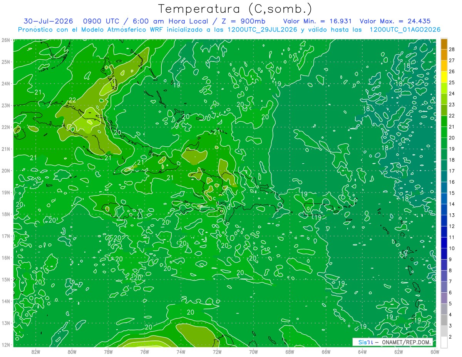Viewport: 462px width, 357px height.
Task: Click the '64W' longitude axis label
Action: point(362,352)
